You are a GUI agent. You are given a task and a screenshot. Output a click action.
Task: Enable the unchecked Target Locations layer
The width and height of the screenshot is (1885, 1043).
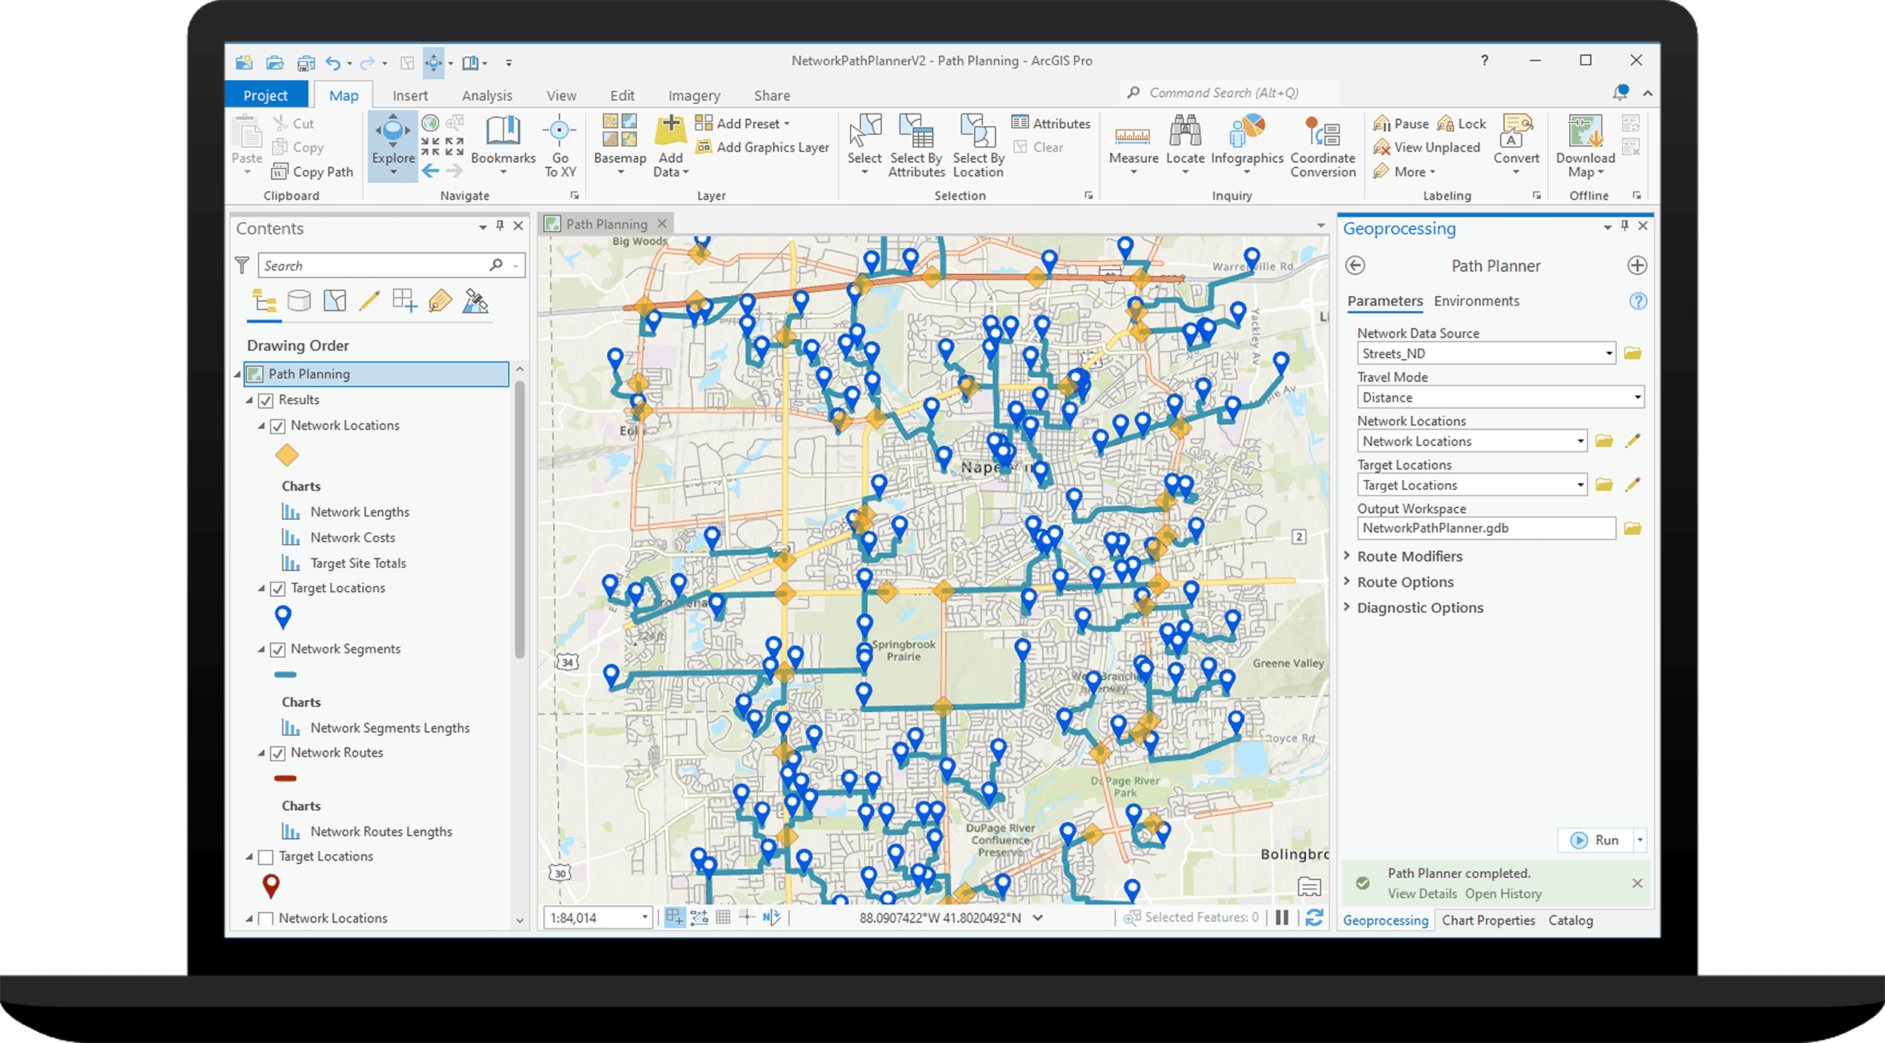tap(265, 858)
